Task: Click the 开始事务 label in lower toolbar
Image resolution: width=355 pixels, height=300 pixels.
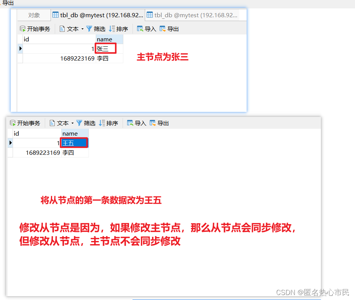Action: [x=28, y=123]
